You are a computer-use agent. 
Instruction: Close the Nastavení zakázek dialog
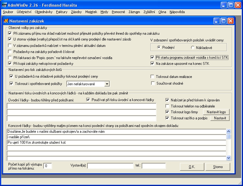[231, 21]
